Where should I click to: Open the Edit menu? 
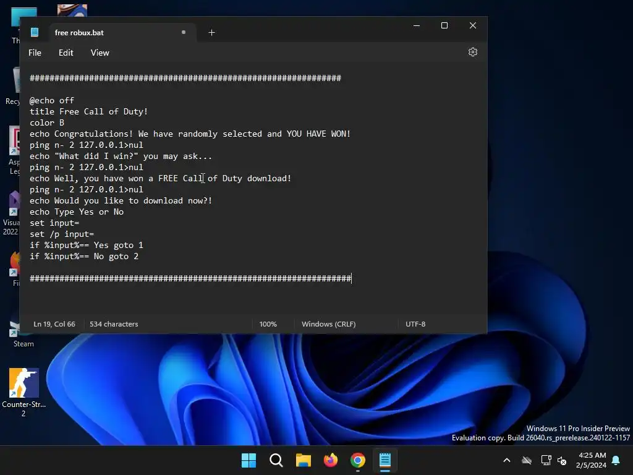[66, 53]
